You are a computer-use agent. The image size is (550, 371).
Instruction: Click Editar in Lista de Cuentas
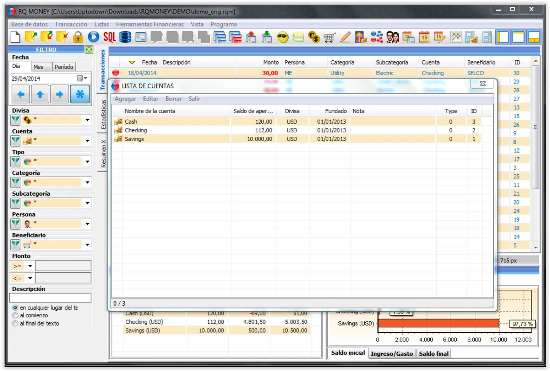(150, 99)
